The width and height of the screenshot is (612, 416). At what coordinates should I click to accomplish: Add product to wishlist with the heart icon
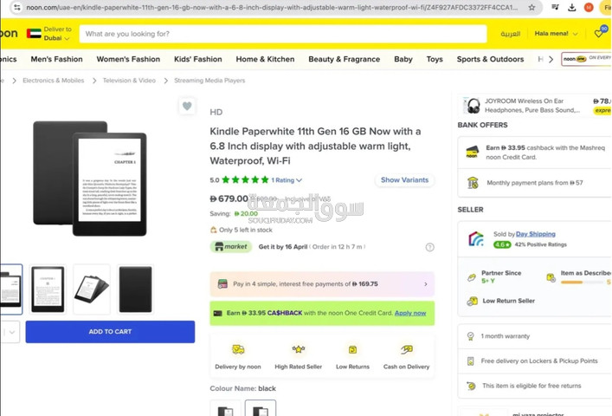pos(187,106)
